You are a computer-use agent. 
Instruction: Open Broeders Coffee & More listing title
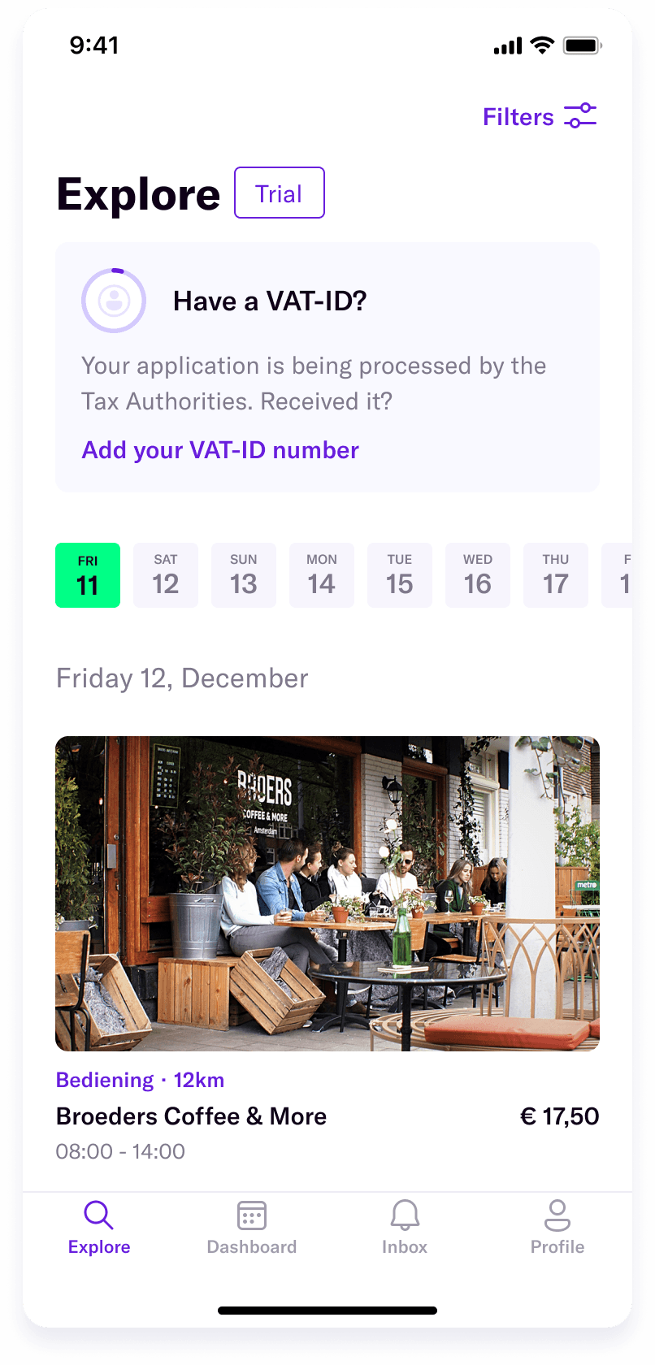(191, 1116)
